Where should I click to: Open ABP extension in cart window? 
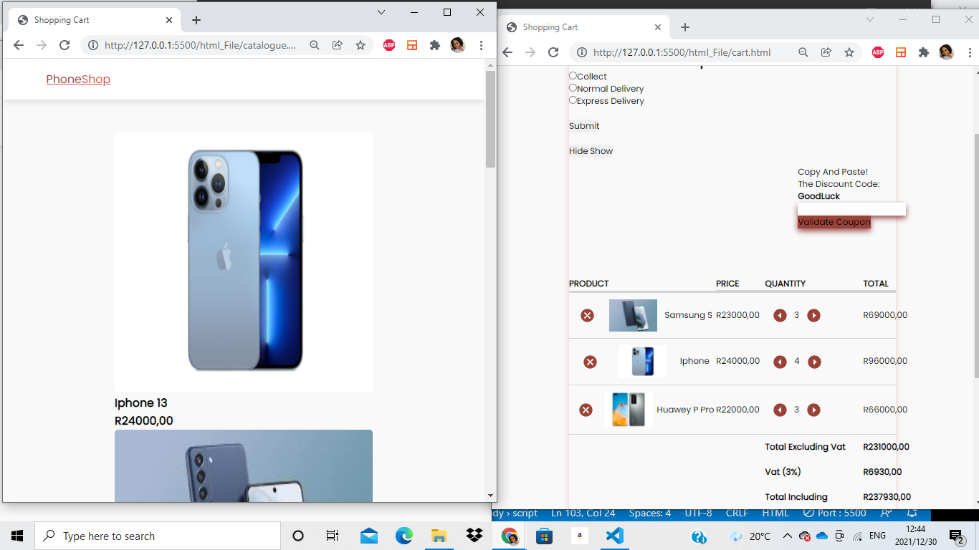(x=878, y=52)
